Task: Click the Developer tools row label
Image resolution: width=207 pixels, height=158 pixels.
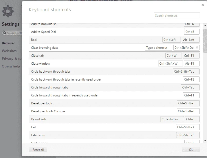Action: 42,103
